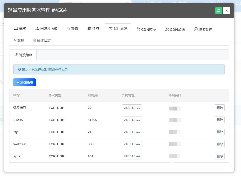Click the share icon beside 端口转发

(110, 29)
